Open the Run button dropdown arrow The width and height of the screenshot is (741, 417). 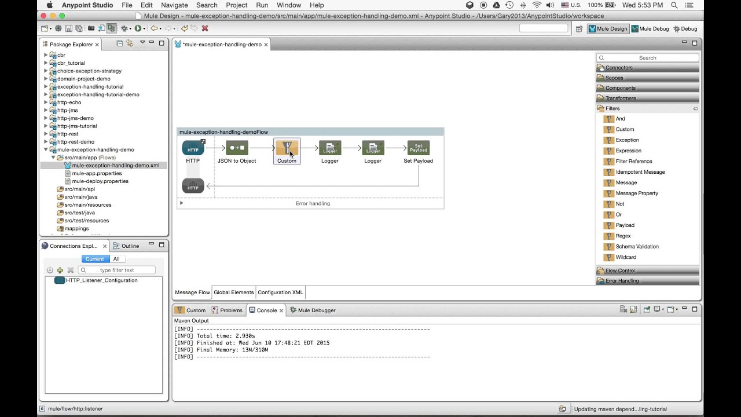pos(144,28)
